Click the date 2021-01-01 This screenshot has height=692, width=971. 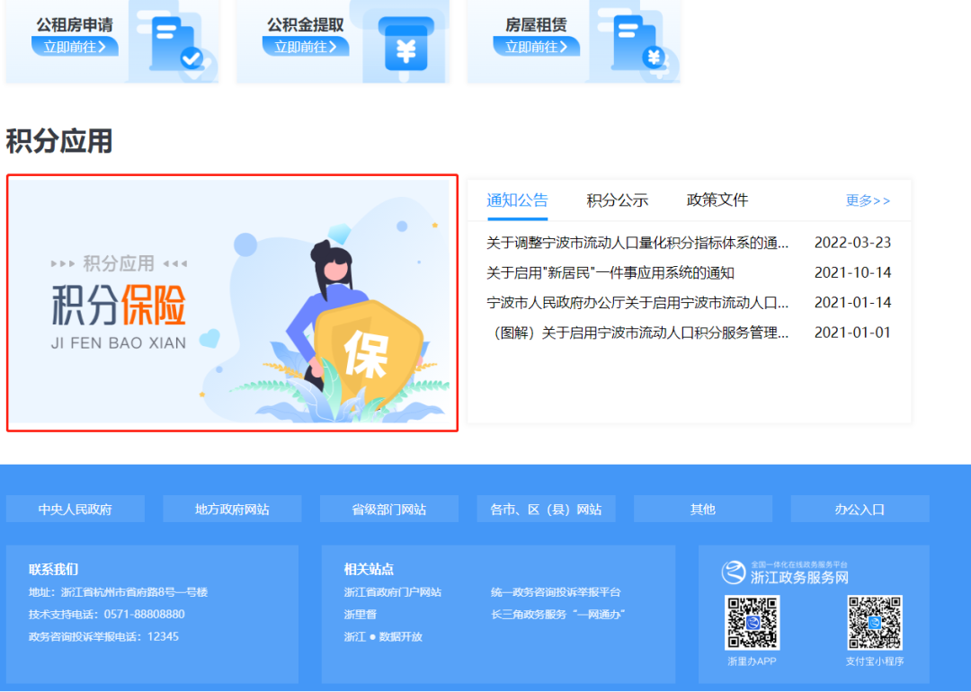click(x=852, y=333)
